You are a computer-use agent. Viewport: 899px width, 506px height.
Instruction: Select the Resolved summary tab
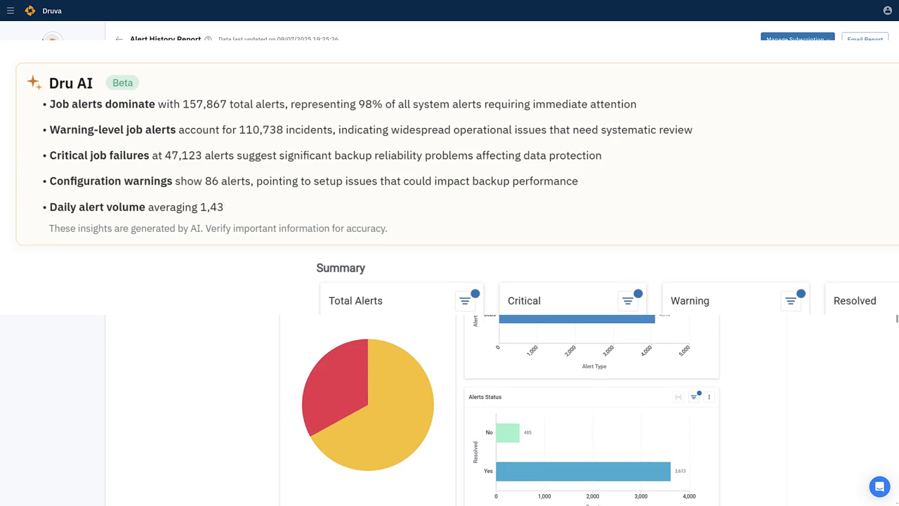coord(854,300)
